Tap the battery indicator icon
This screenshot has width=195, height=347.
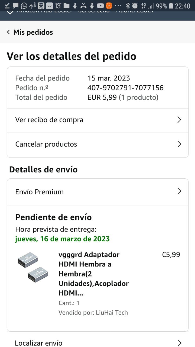(x=171, y=6)
